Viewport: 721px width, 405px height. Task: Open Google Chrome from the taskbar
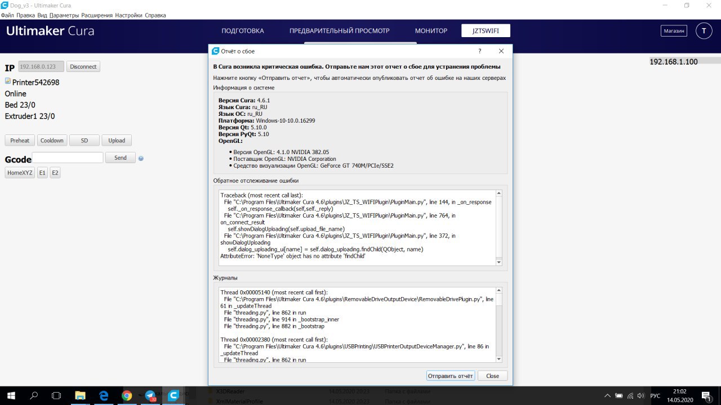127,395
